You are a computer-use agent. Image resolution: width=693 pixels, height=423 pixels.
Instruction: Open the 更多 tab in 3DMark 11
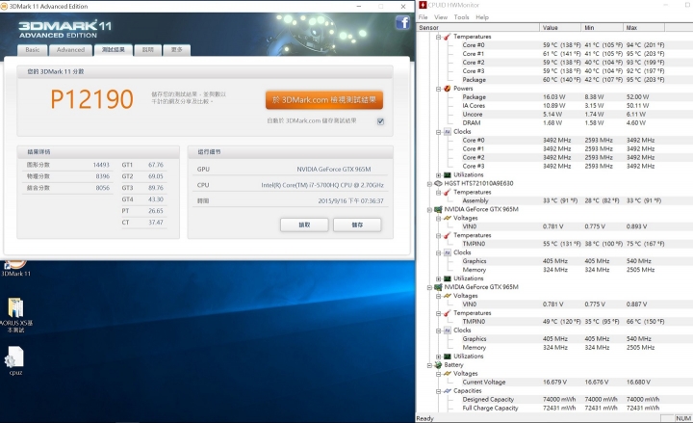click(177, 50)
